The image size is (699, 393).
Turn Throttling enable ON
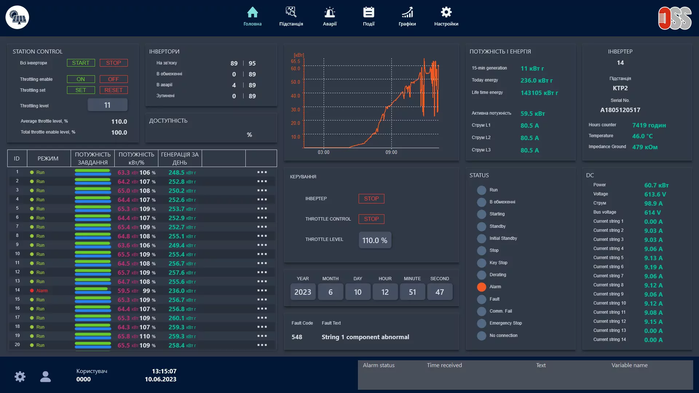coord(81,79)
